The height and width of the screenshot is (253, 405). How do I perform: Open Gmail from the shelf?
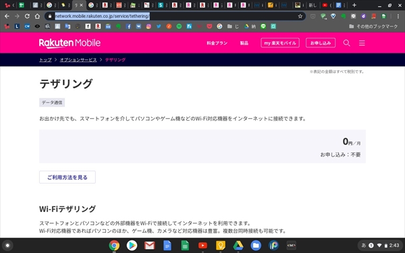click(x=150, y=246)
